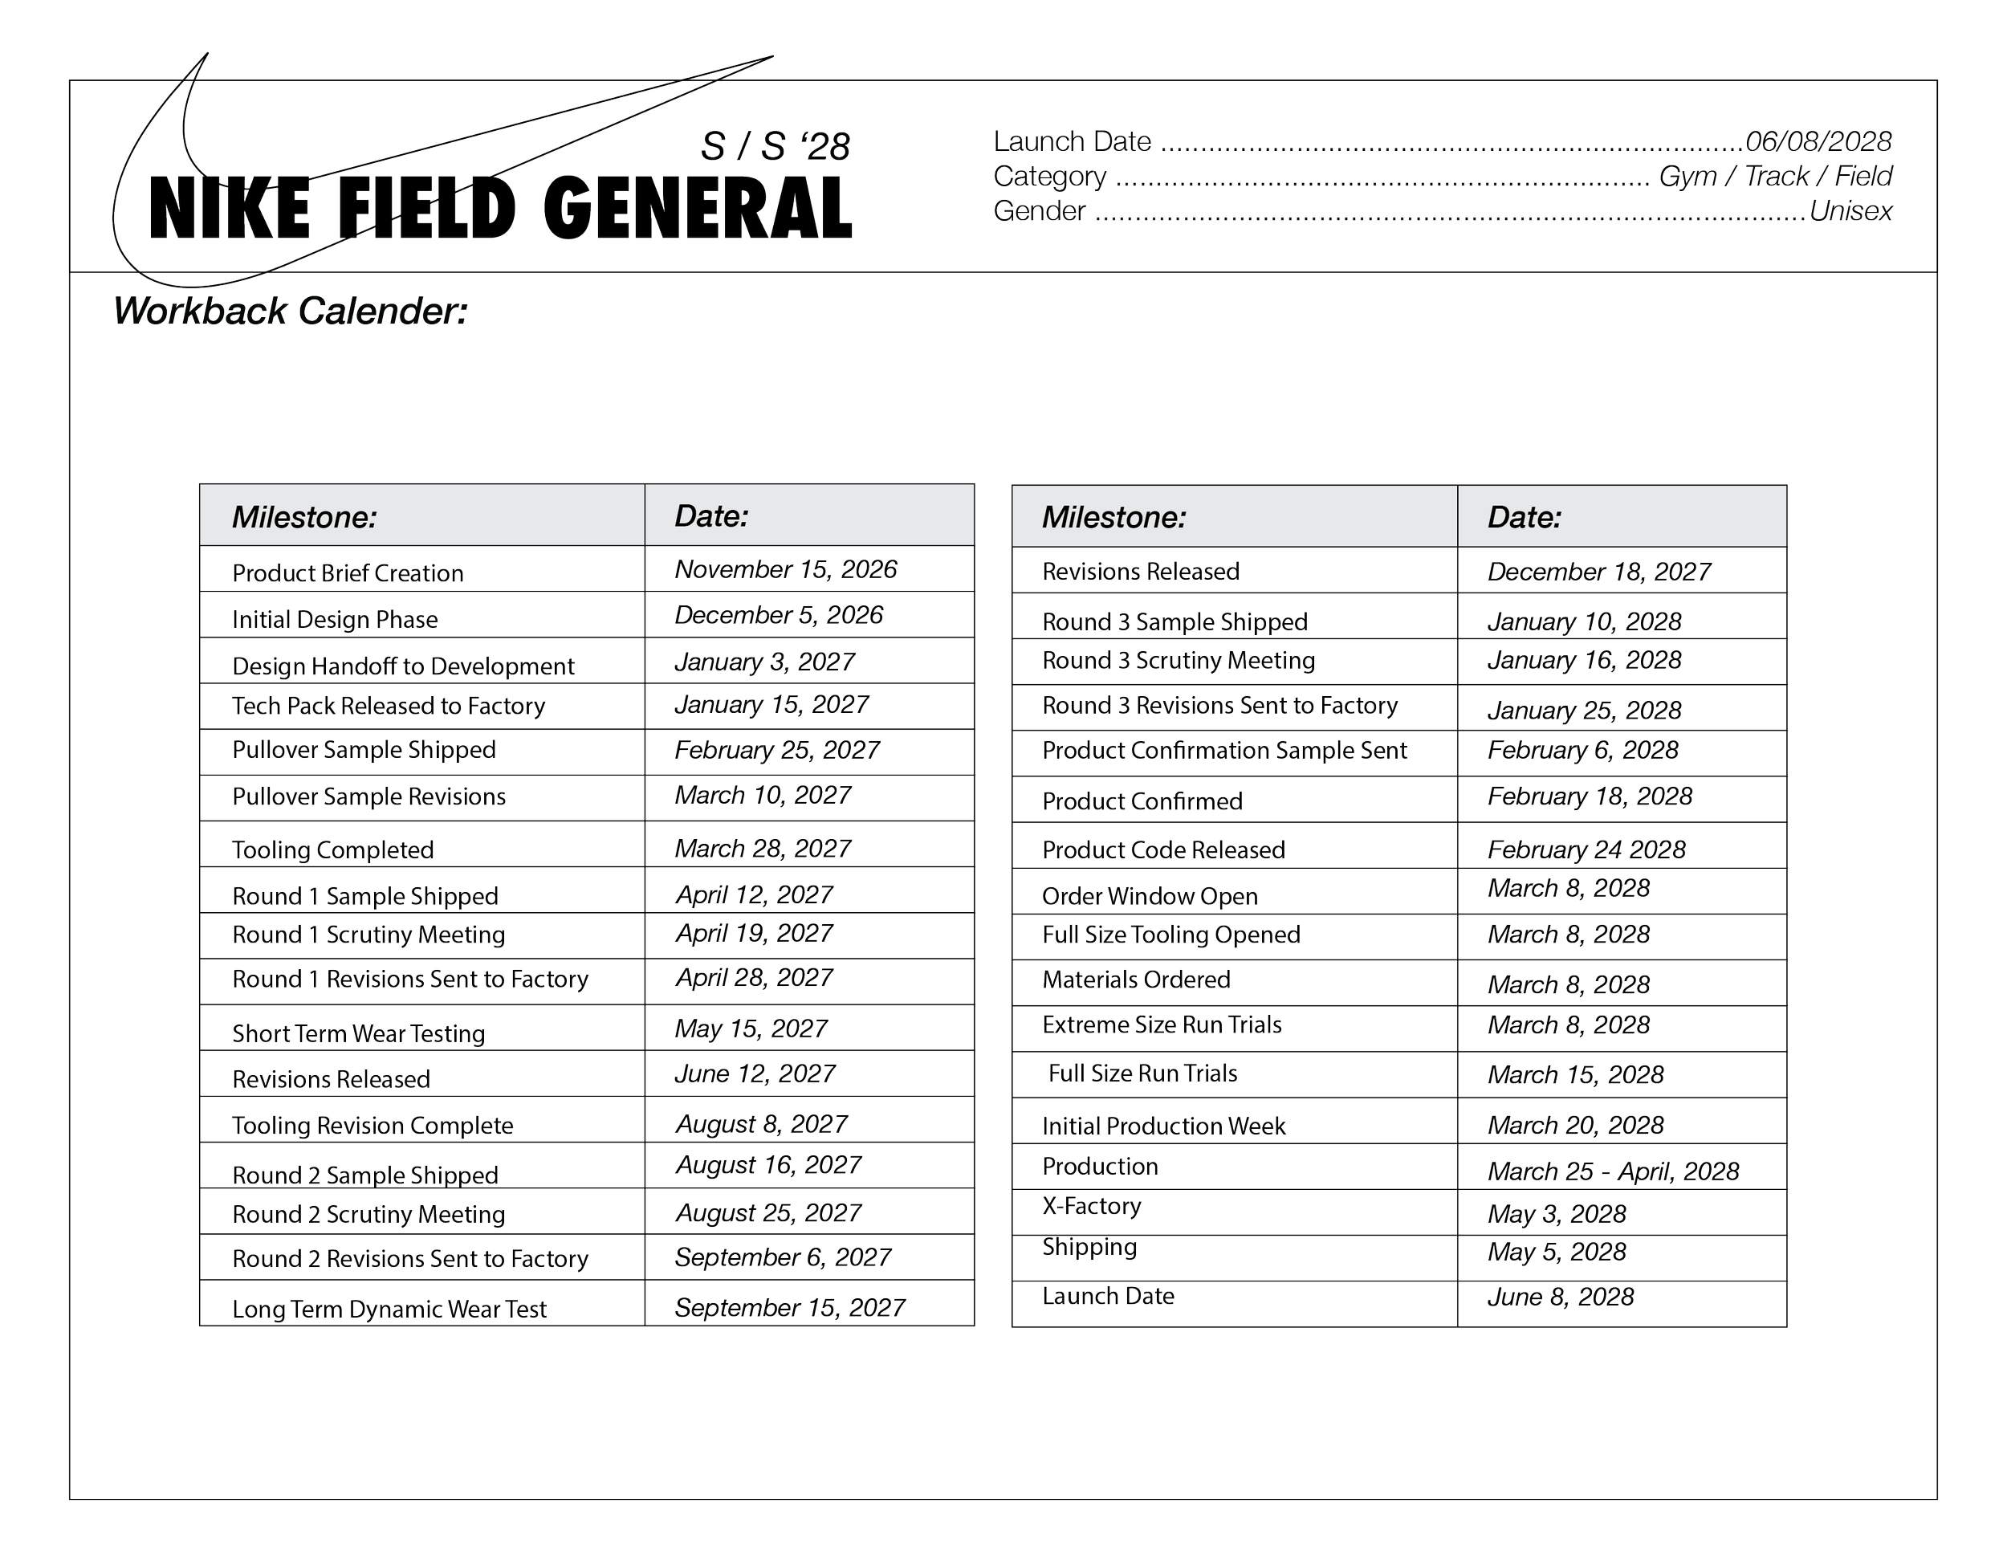Select the date November 15, 2026

[x=786, y=570]
